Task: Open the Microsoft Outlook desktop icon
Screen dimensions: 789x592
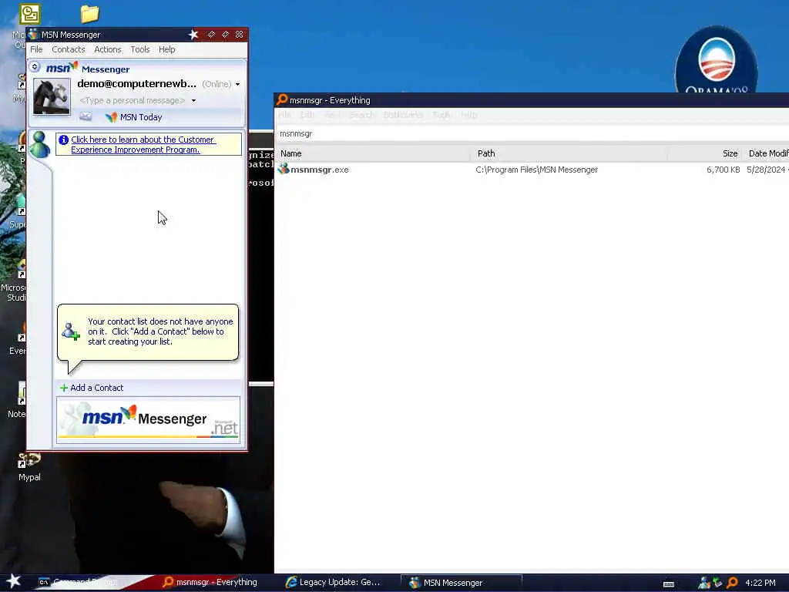Action: pos(30,14)
